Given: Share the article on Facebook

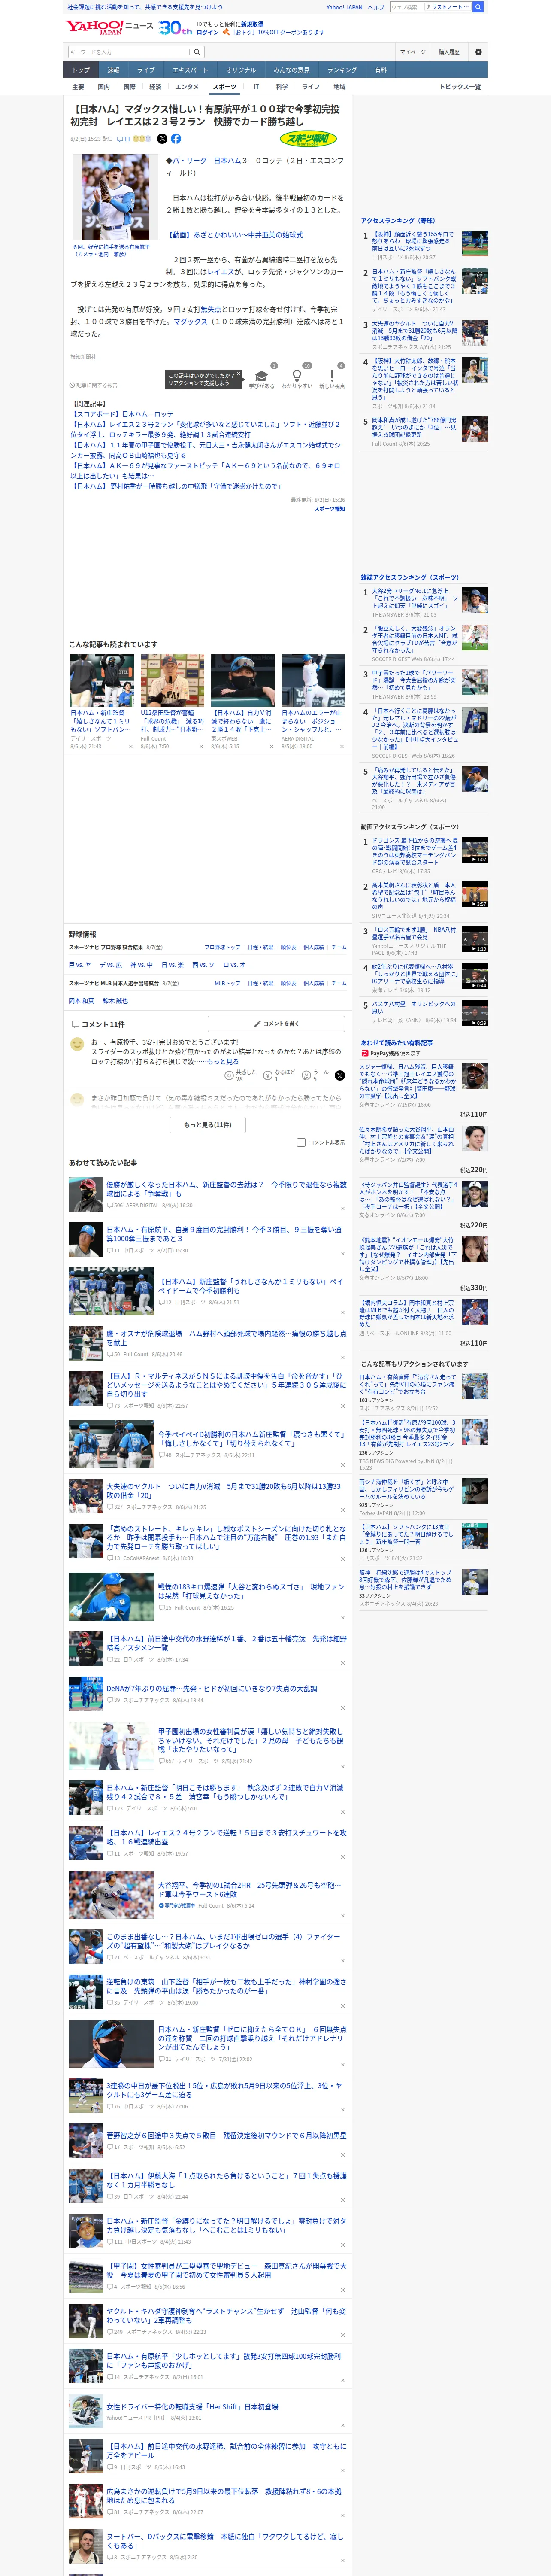Looking at the screenshot, I should coord(176,139).
